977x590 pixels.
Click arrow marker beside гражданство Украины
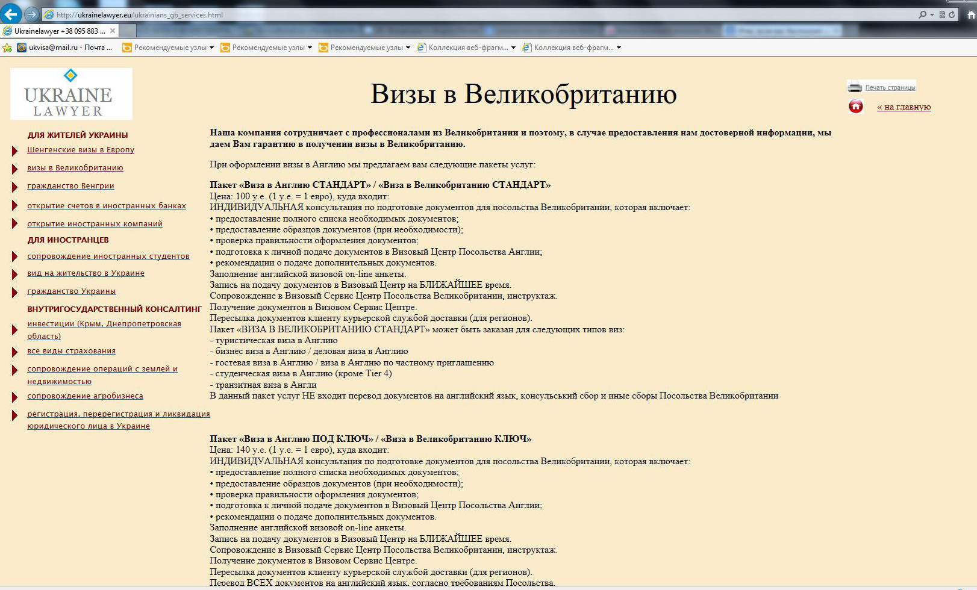[14, 293]
